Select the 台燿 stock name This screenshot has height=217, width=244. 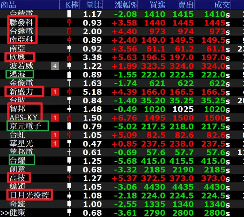(17, 161)
